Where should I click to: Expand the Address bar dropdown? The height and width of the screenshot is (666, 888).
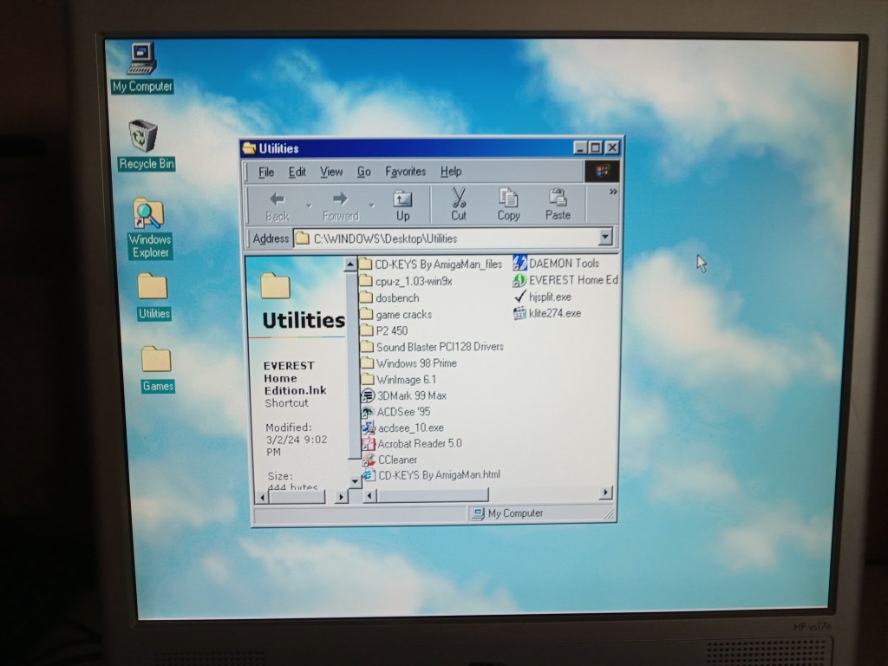tap(605, 238)
